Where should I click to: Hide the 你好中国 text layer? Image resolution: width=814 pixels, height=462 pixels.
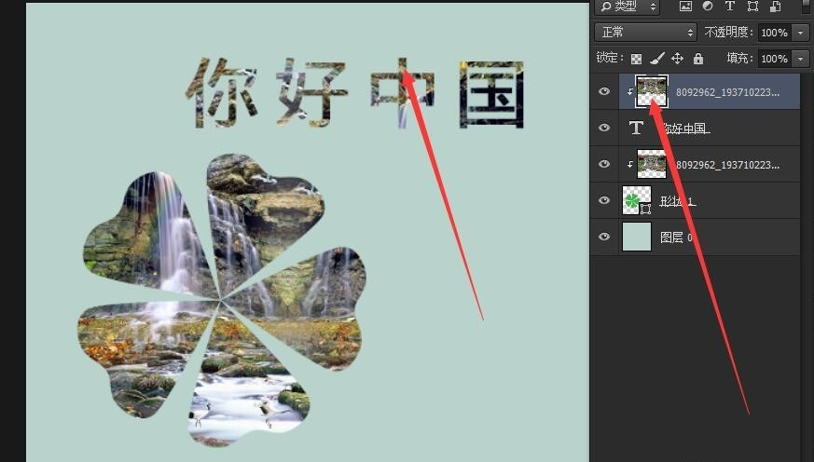tap(604, 128)
